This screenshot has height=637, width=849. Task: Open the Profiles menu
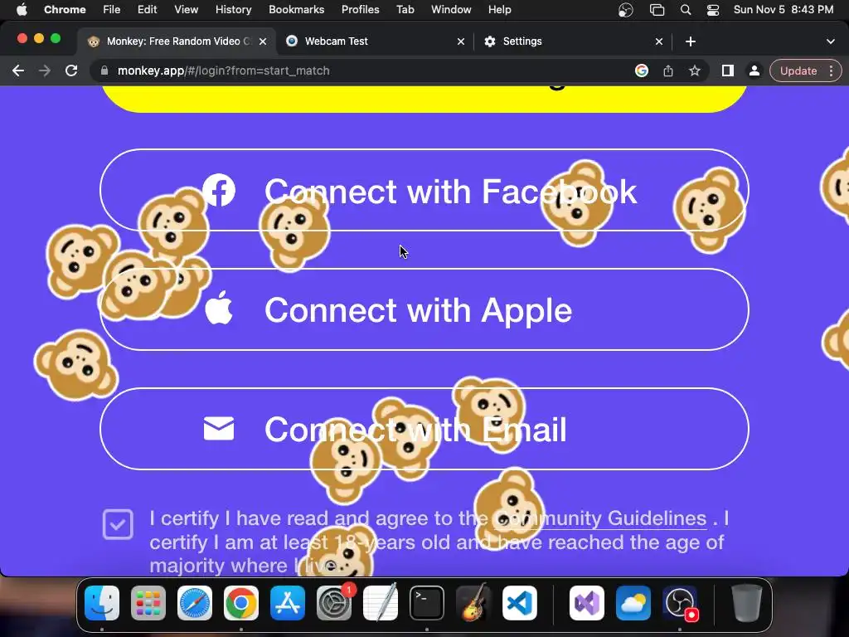(x=360, y=9)
